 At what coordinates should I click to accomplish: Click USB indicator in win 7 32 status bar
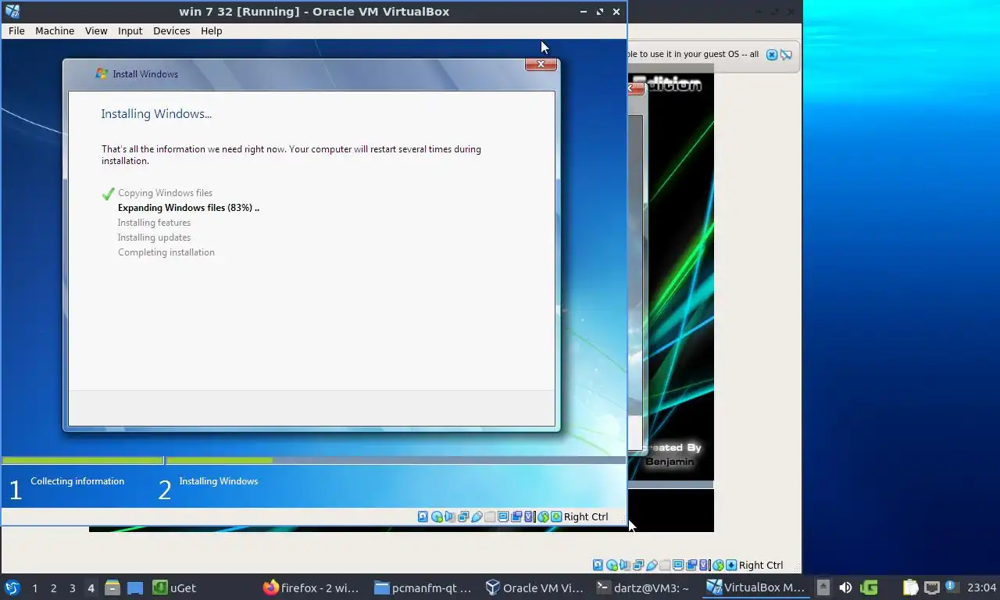(x=477, y=516)
